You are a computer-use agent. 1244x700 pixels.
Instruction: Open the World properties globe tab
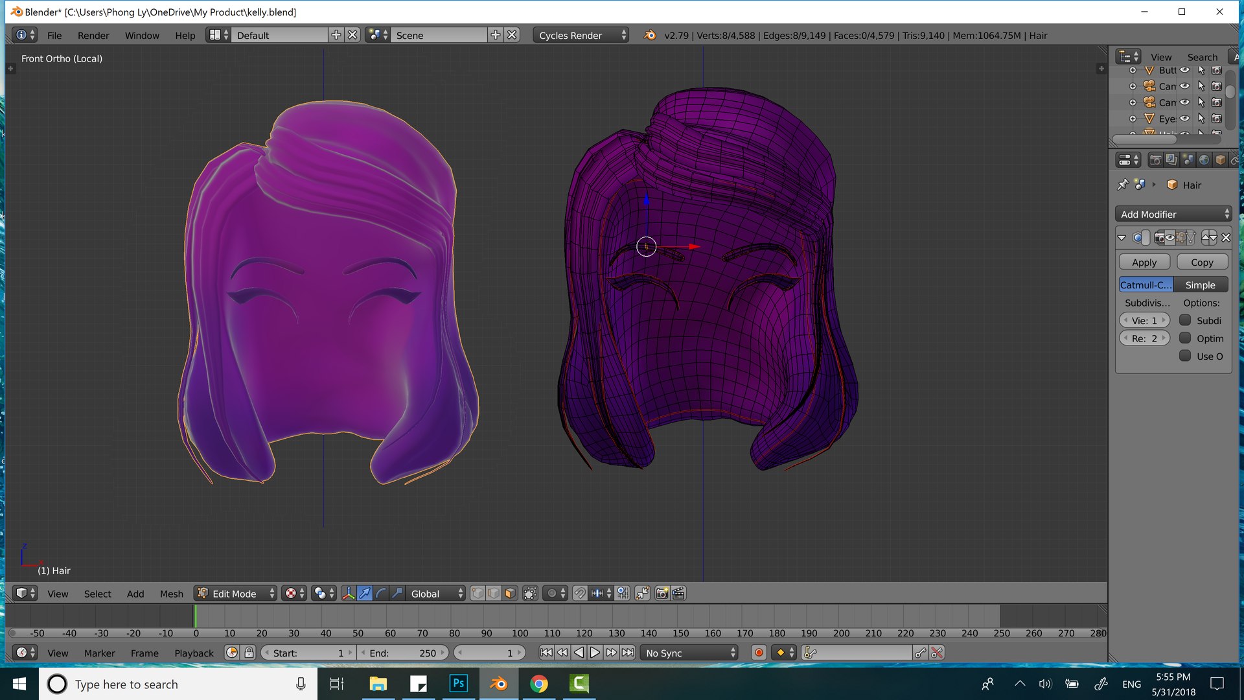click(1204, 160)
